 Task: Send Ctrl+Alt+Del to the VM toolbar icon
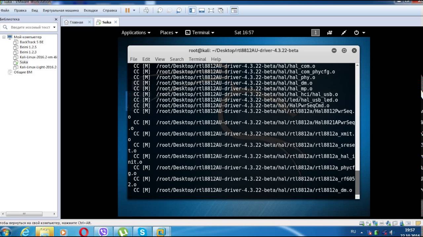(146, 10)
